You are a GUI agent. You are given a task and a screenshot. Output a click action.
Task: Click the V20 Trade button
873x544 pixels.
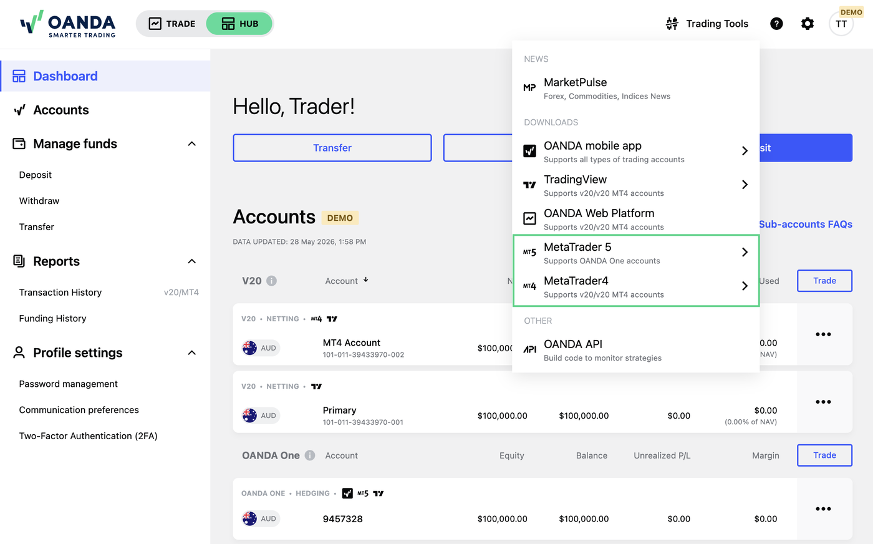click(x=824, y=281)
